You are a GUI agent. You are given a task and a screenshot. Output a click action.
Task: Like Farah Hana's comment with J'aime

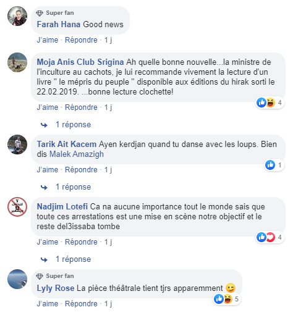click(x=48, y=40)
